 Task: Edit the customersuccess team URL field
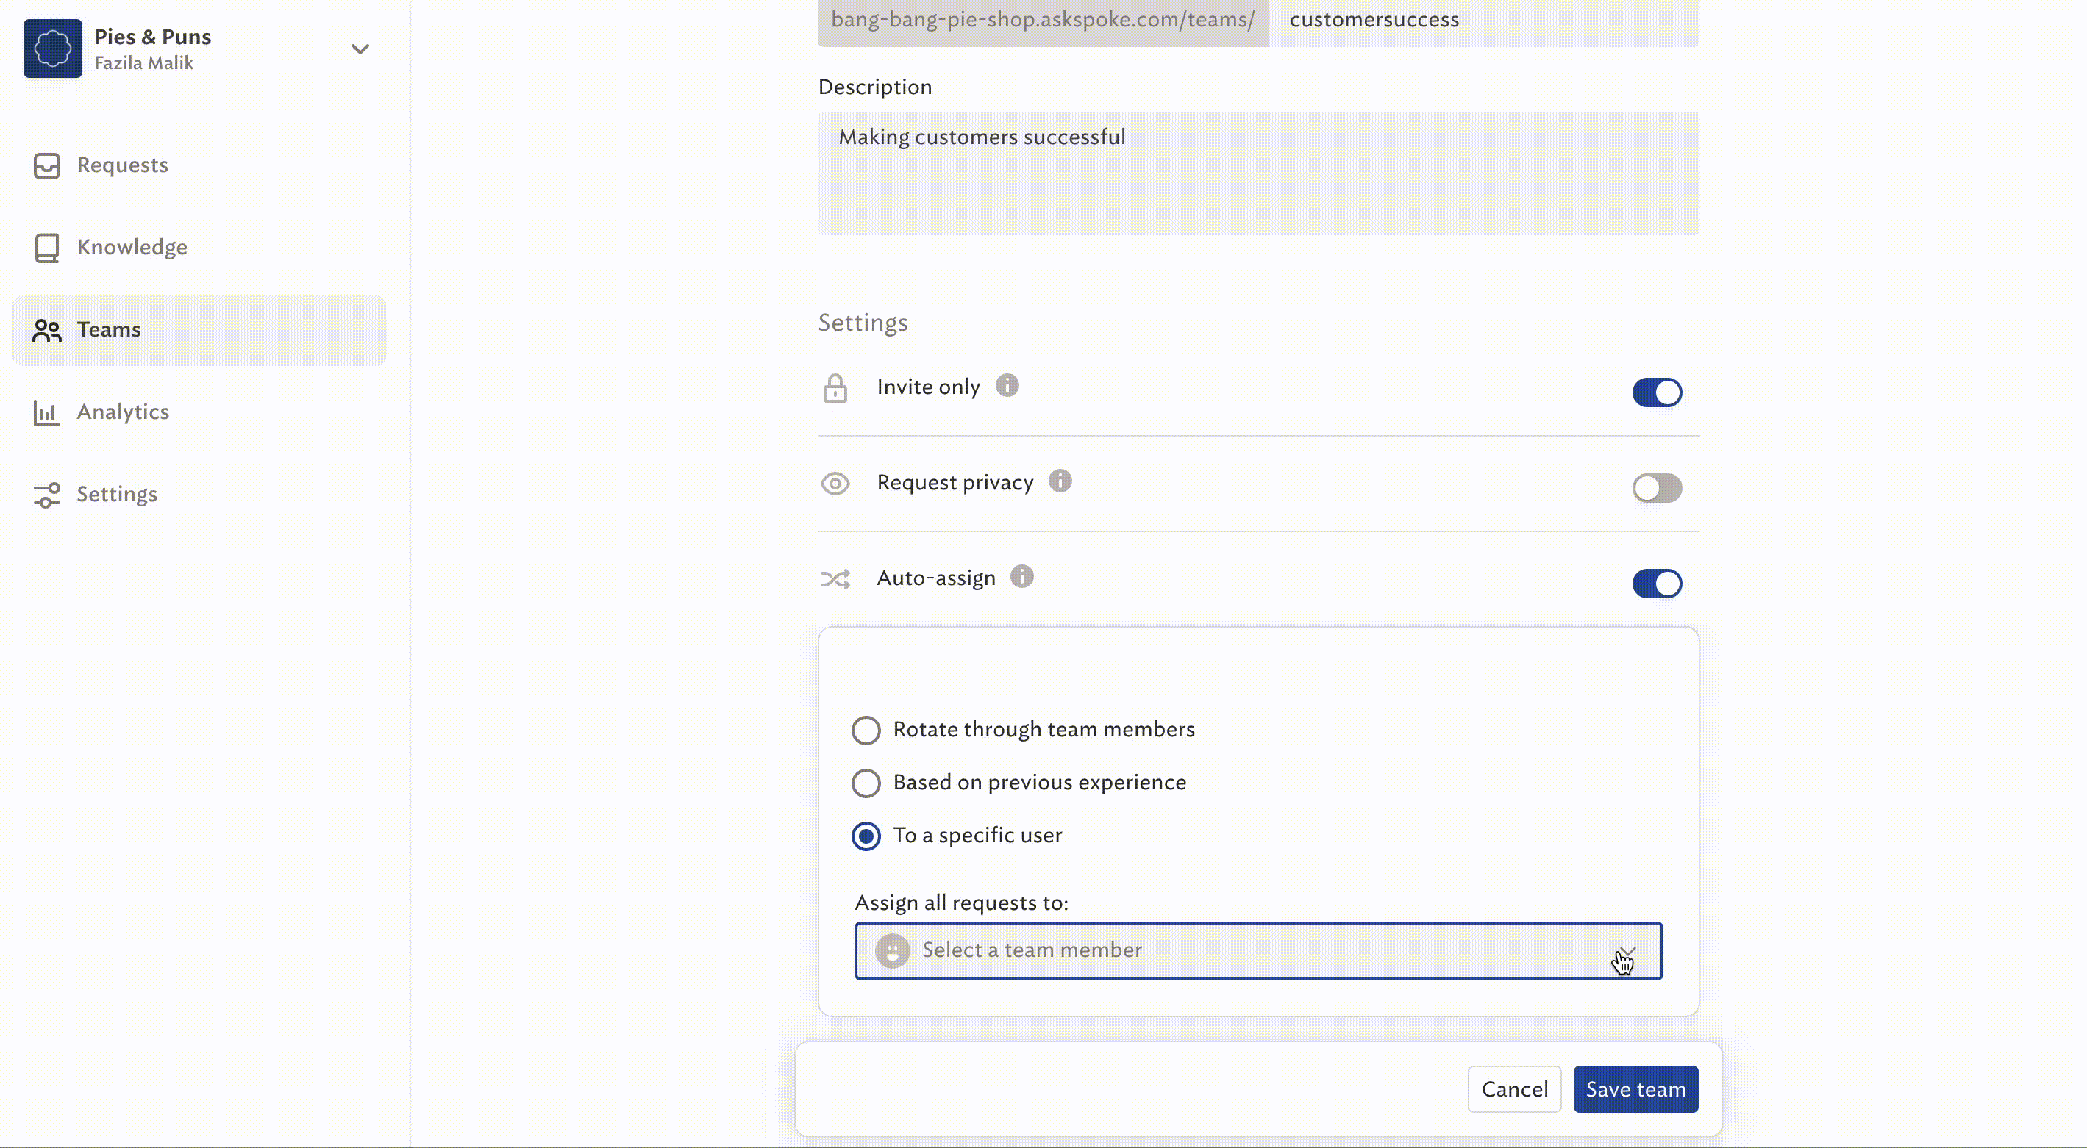(x=1483, y=21)
